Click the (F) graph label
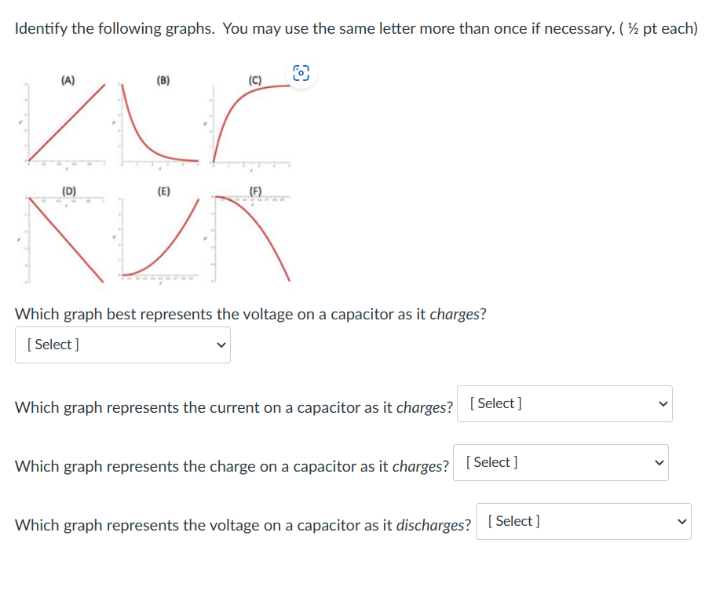Image resolution: width=716 pixels, height=598 pixels. point(255,191)
